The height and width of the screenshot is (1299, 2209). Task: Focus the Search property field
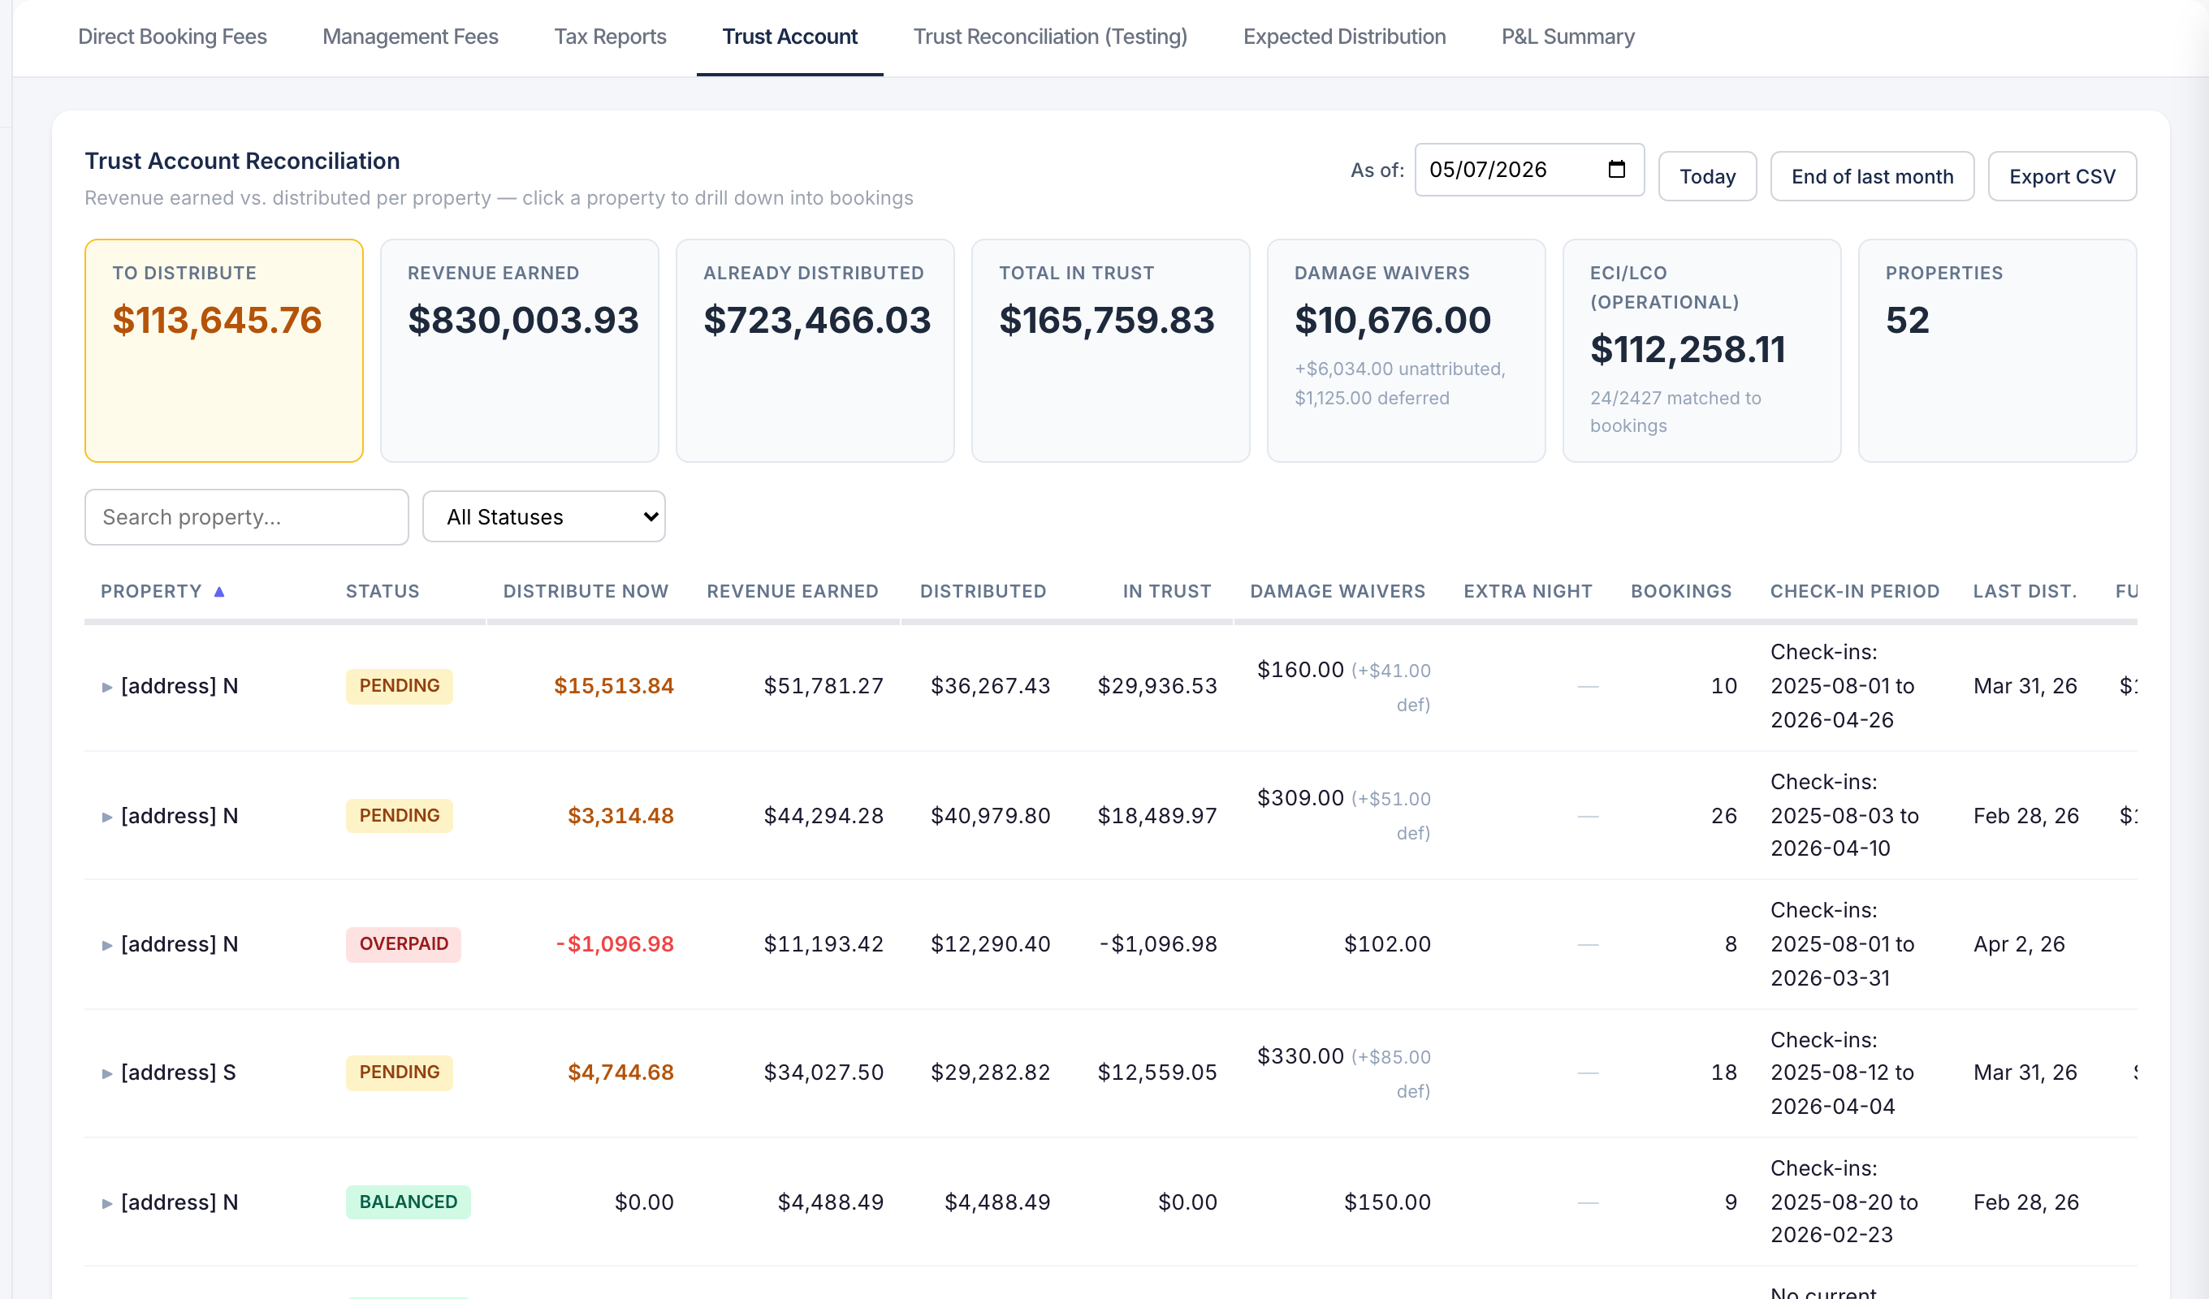pyautogui.click(x=246, y=516)
